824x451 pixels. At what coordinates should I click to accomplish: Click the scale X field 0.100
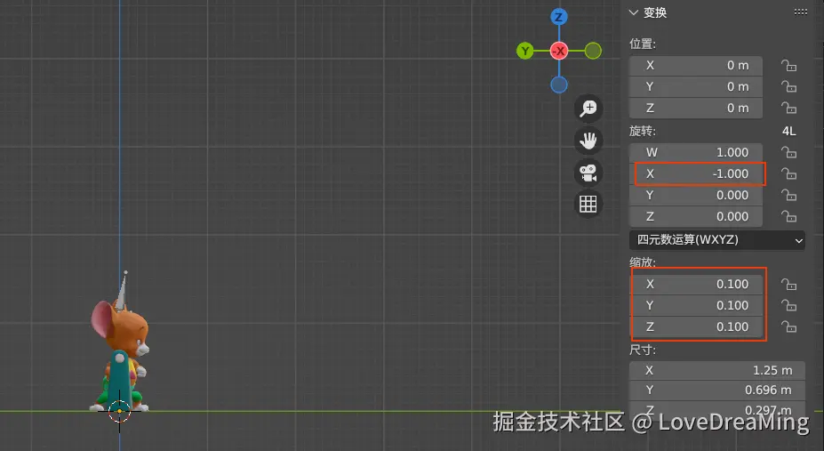pyautogui.click(x=696, y=285)
